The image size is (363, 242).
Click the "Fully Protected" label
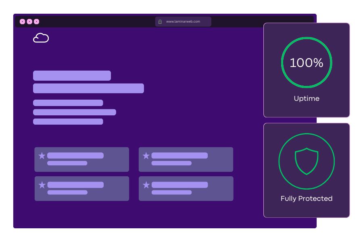(307, 198)
